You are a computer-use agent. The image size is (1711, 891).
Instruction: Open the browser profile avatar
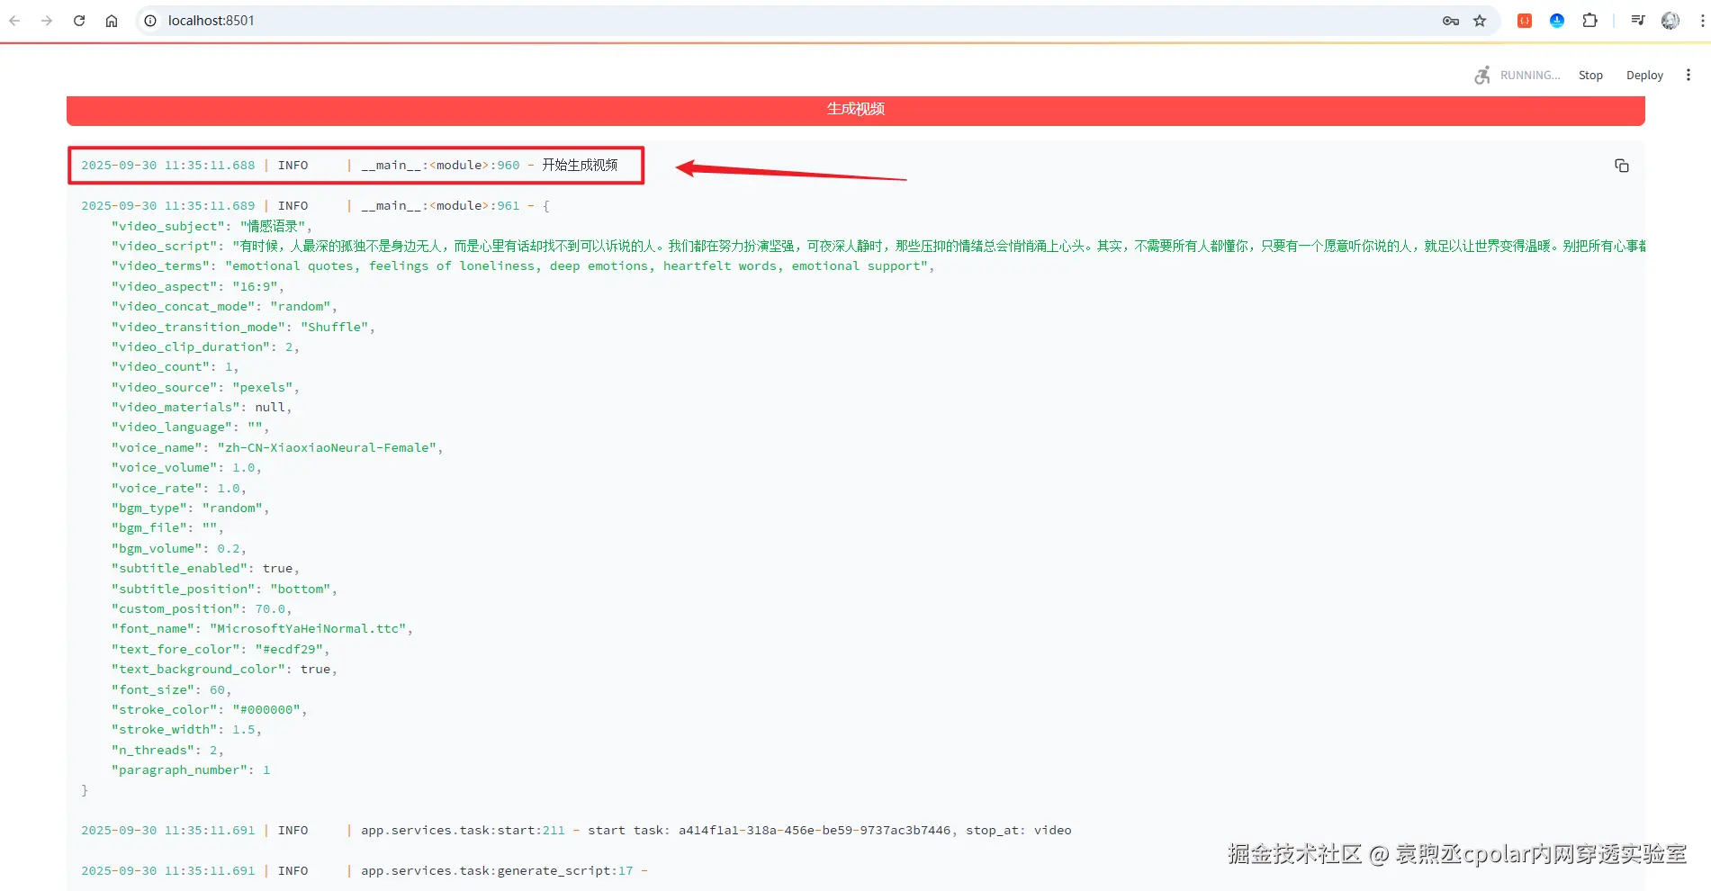pos(1670,21)
